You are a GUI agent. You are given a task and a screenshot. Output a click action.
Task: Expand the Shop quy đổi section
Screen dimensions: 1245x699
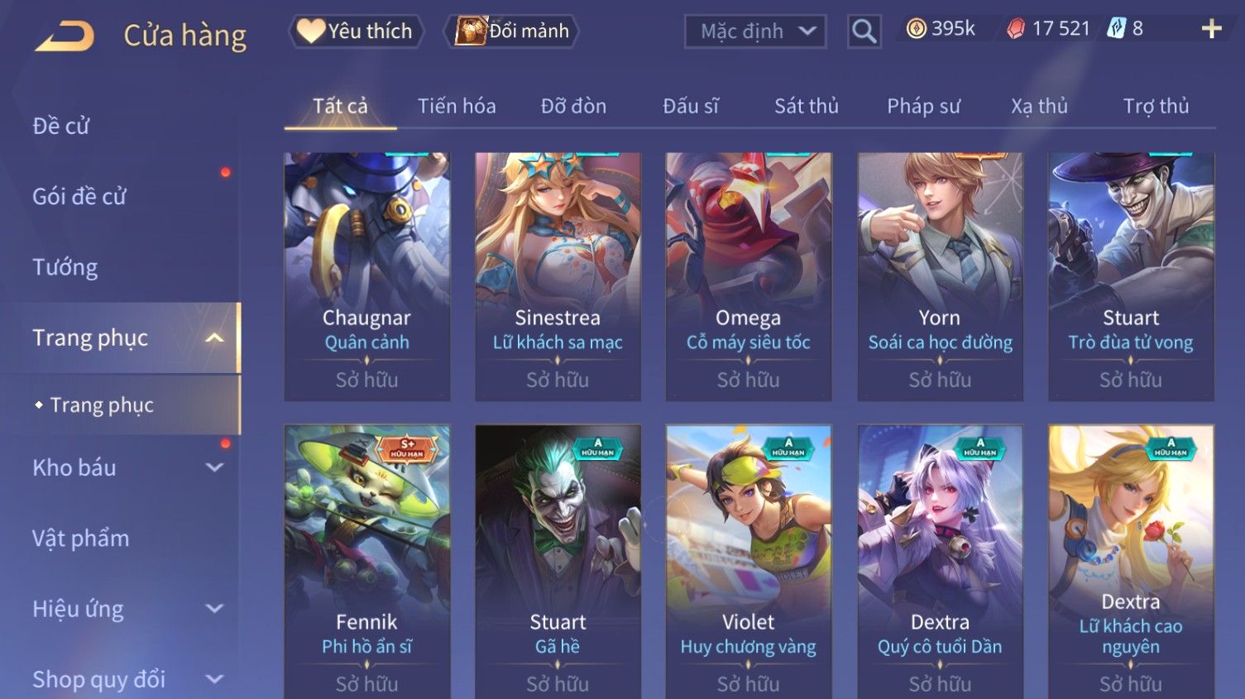(x=214, y=679)
